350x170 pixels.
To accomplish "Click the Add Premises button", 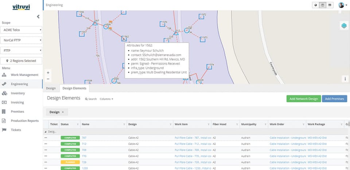I will (x=334, y=99).
